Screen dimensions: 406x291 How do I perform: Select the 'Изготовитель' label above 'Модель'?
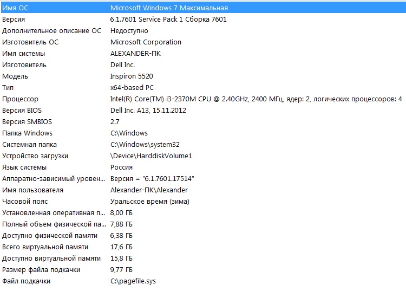pos(24,65)
